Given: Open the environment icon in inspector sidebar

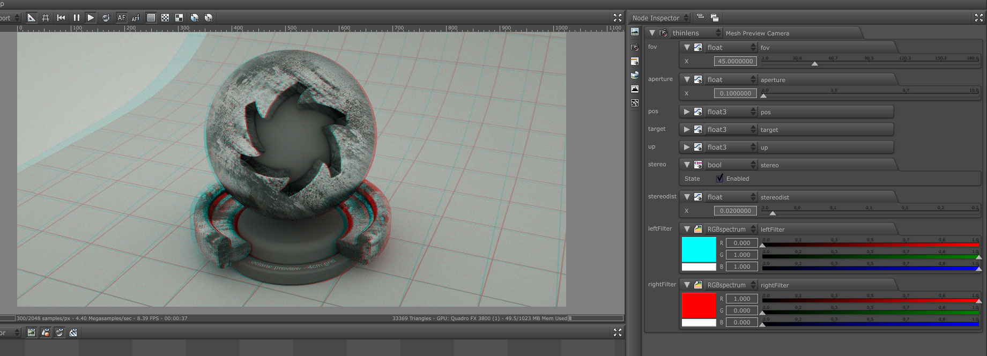Looking at the screenshot, I should (635, 75).
